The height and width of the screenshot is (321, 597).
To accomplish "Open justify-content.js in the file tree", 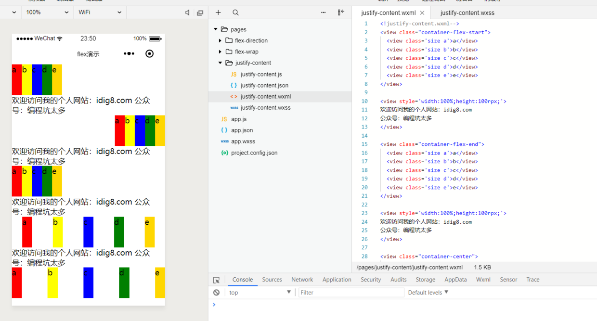I will [261, 74].
